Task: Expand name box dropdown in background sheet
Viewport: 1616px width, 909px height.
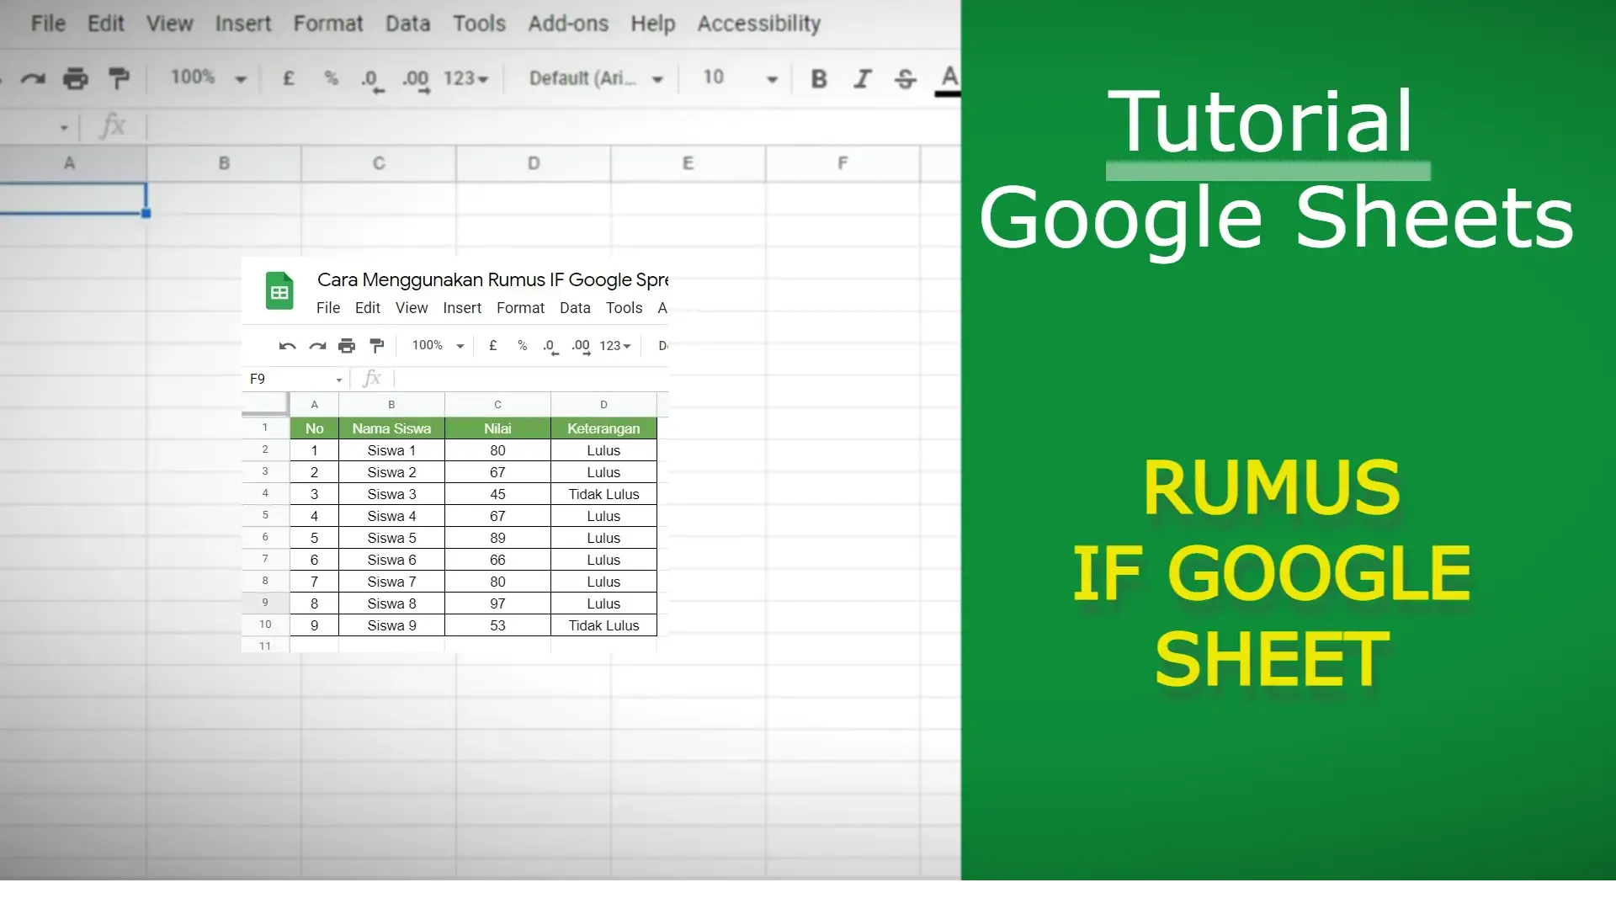Action: pyautogui.click(x=64, y=128)
